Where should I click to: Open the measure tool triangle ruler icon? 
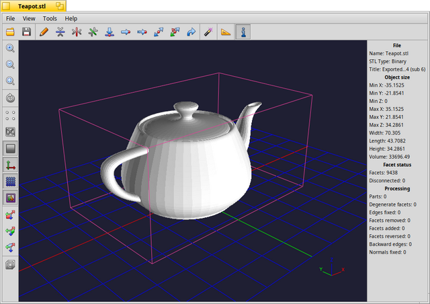(x=226, y=32)
